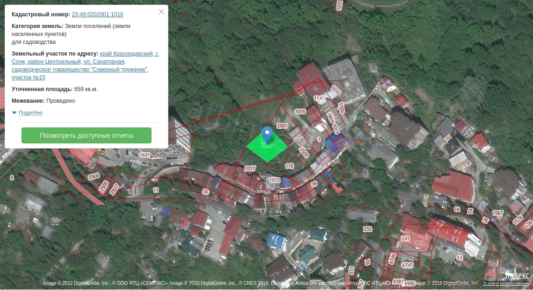Viewport: 533px width, 290px height.
Task: Select parcel labeled 1651
Action: (x=144, y=155)
